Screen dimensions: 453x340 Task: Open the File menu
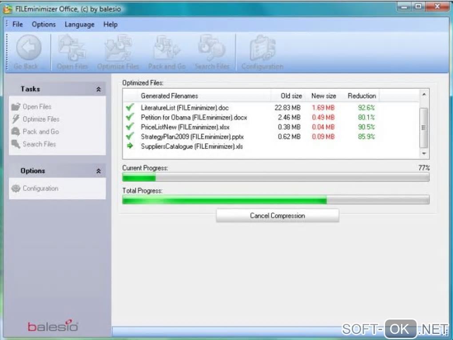tap(18, 24)
